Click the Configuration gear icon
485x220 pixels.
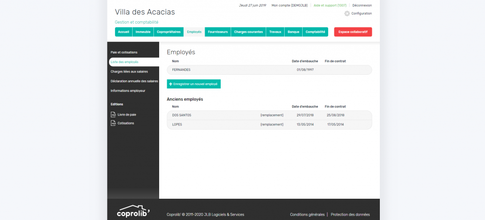tap(347, 14)
